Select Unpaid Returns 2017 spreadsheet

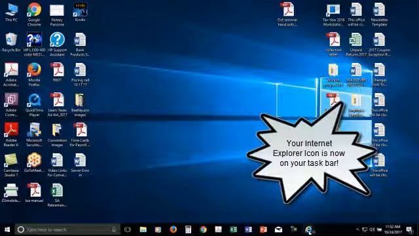click(x=356, y=45)
